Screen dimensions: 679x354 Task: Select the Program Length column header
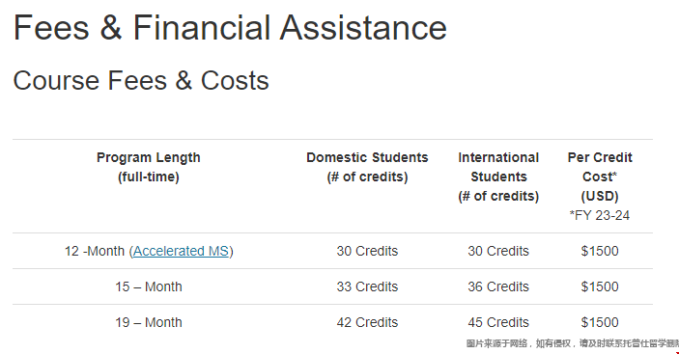pyautogui.click(x=149, y=167)
